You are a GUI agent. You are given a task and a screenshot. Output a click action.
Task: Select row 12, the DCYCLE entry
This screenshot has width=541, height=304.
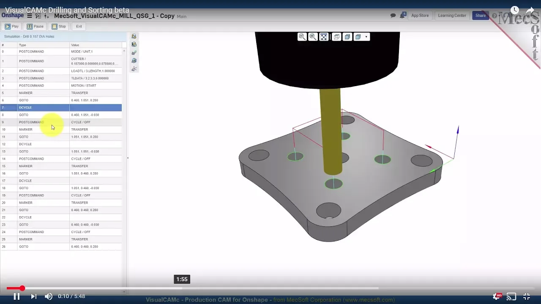(x=61, y=144)
